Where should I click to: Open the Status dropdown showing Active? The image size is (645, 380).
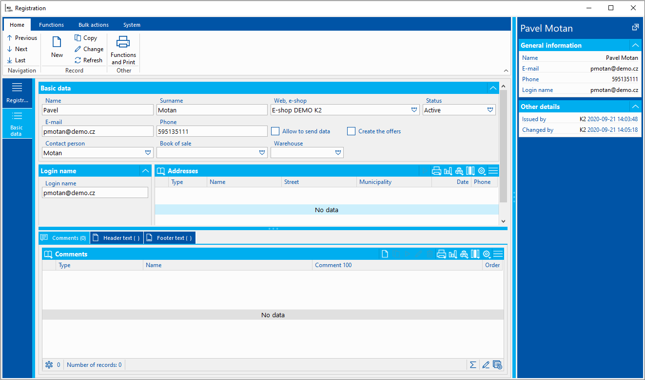coord(490,110)
